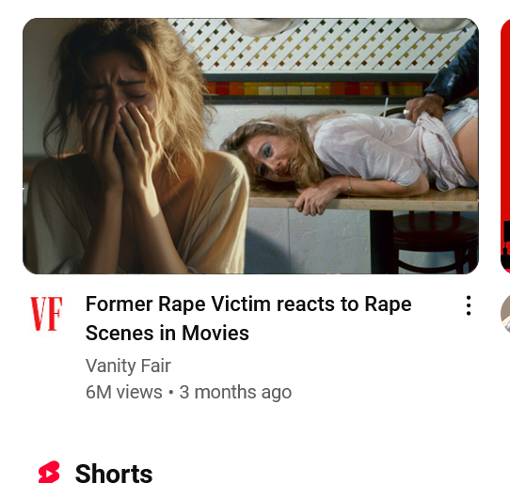Click the letter F in the VF logo
The height and width of the screenshot is (483, 510).
click(56, 314)
